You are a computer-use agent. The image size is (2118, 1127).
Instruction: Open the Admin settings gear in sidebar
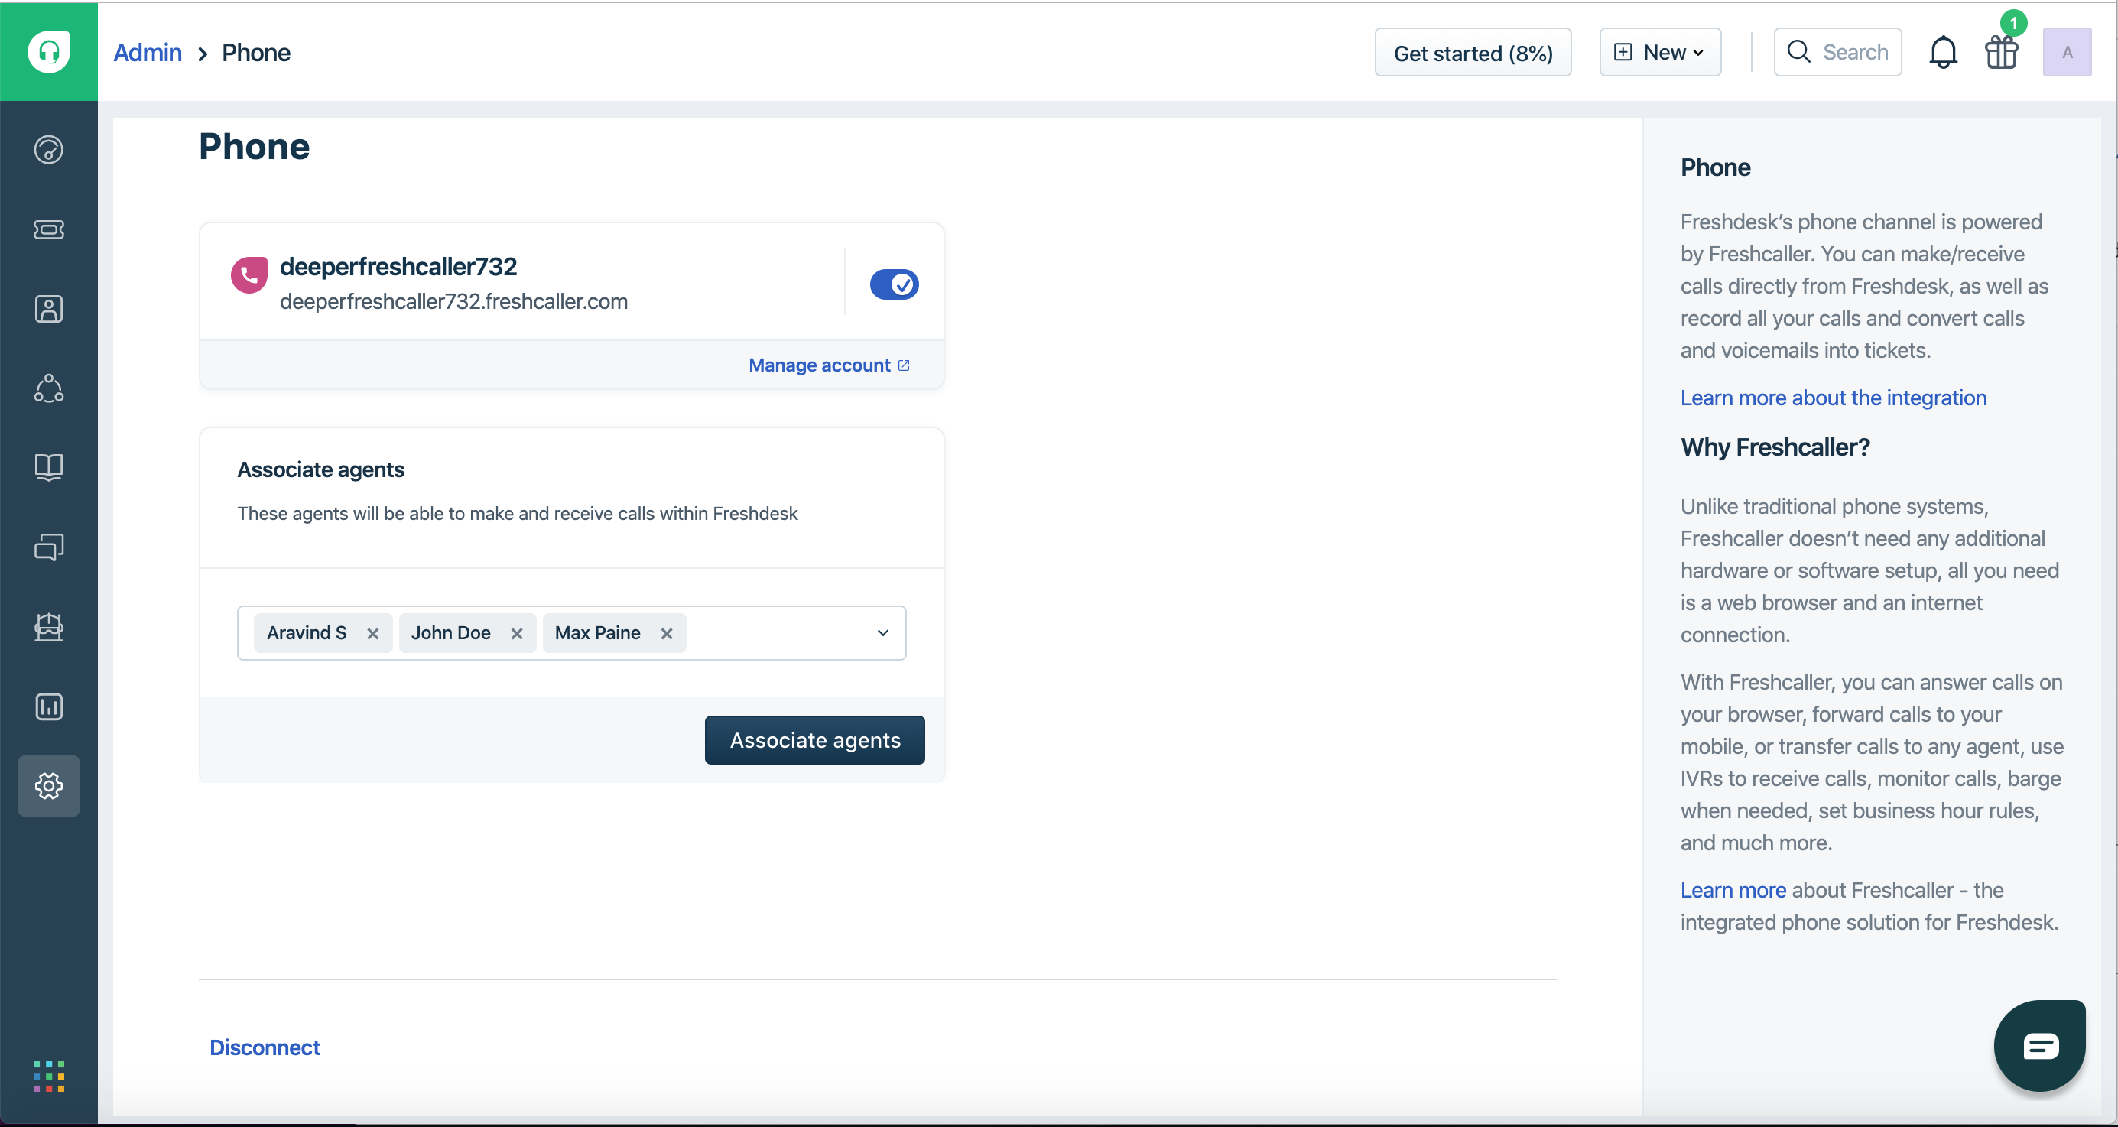point(48,786)
